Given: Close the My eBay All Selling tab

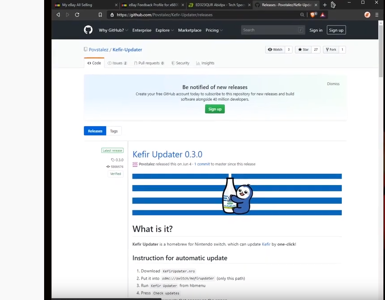Looking at the screenshot, I should (116, 5).
